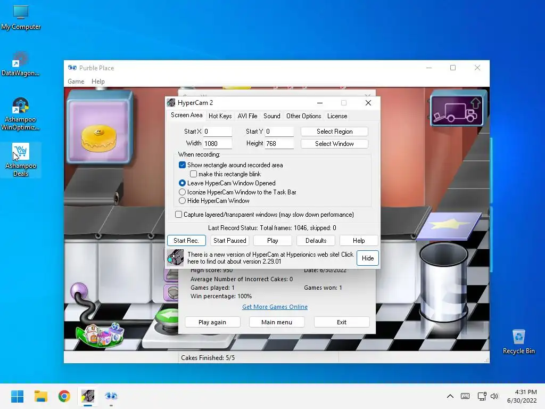Screen dimensions: 545x409
Task: Click Cakes Finished: 5/5 status text
Action: click(x=208, y=358)
